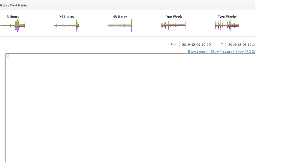Select the "One Week" heading label

point(174,17)
